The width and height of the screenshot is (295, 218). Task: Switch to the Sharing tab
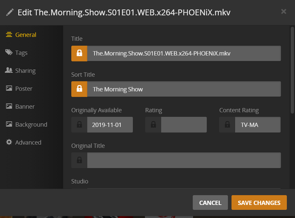coord(20,70)
